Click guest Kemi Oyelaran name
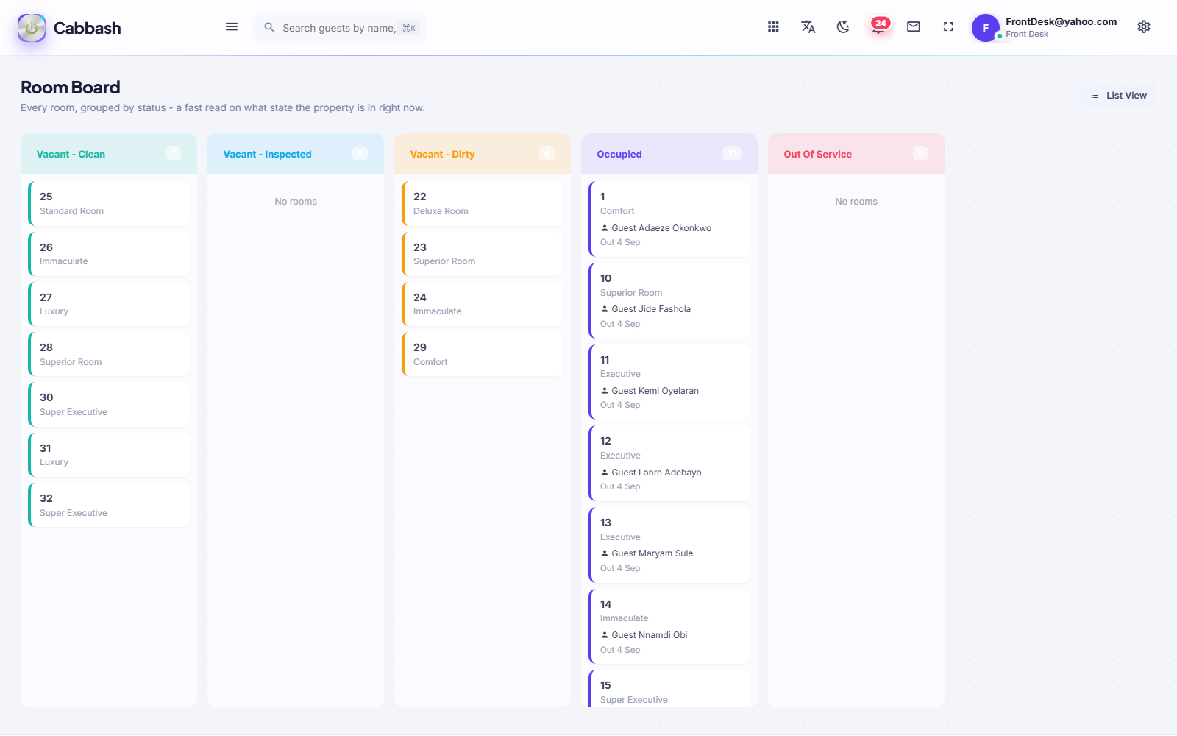Screen dimensions: 1177x736 tap(655, 391)
